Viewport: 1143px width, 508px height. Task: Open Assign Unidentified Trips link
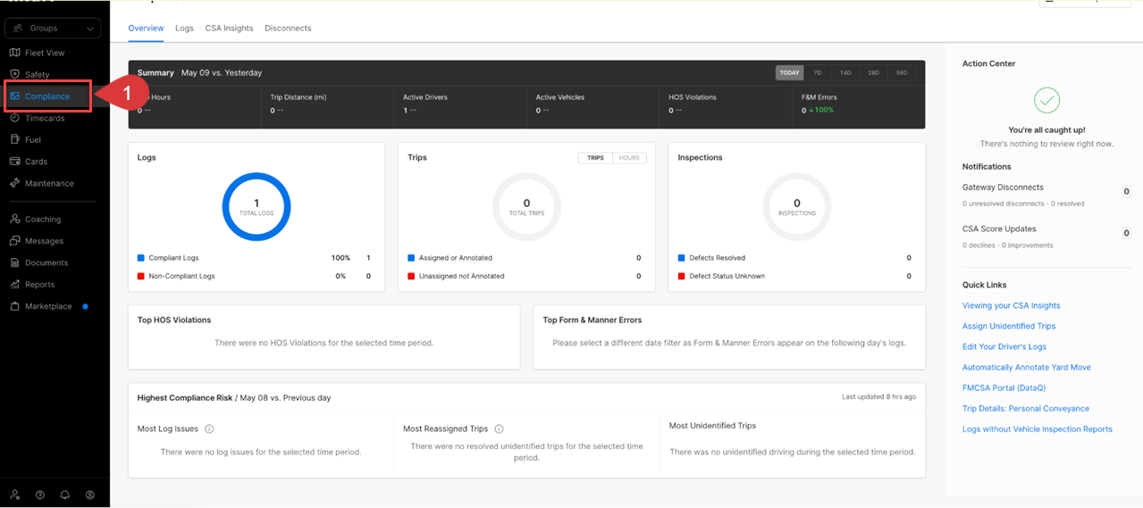(x=1009, y=326)
